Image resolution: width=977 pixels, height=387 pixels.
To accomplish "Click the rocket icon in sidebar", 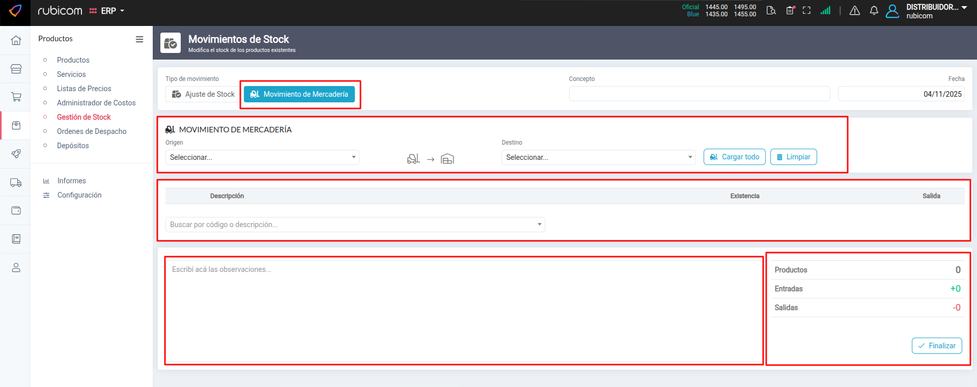I will pyautogui.click(x=16, y=154).
